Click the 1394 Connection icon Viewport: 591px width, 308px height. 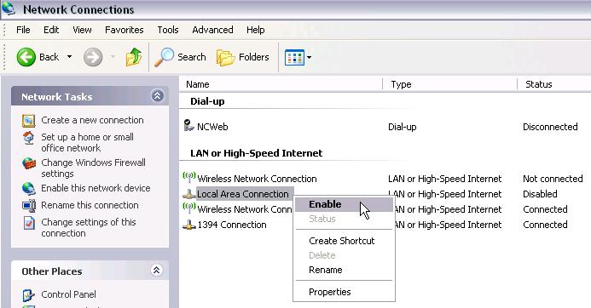[188, 225]
